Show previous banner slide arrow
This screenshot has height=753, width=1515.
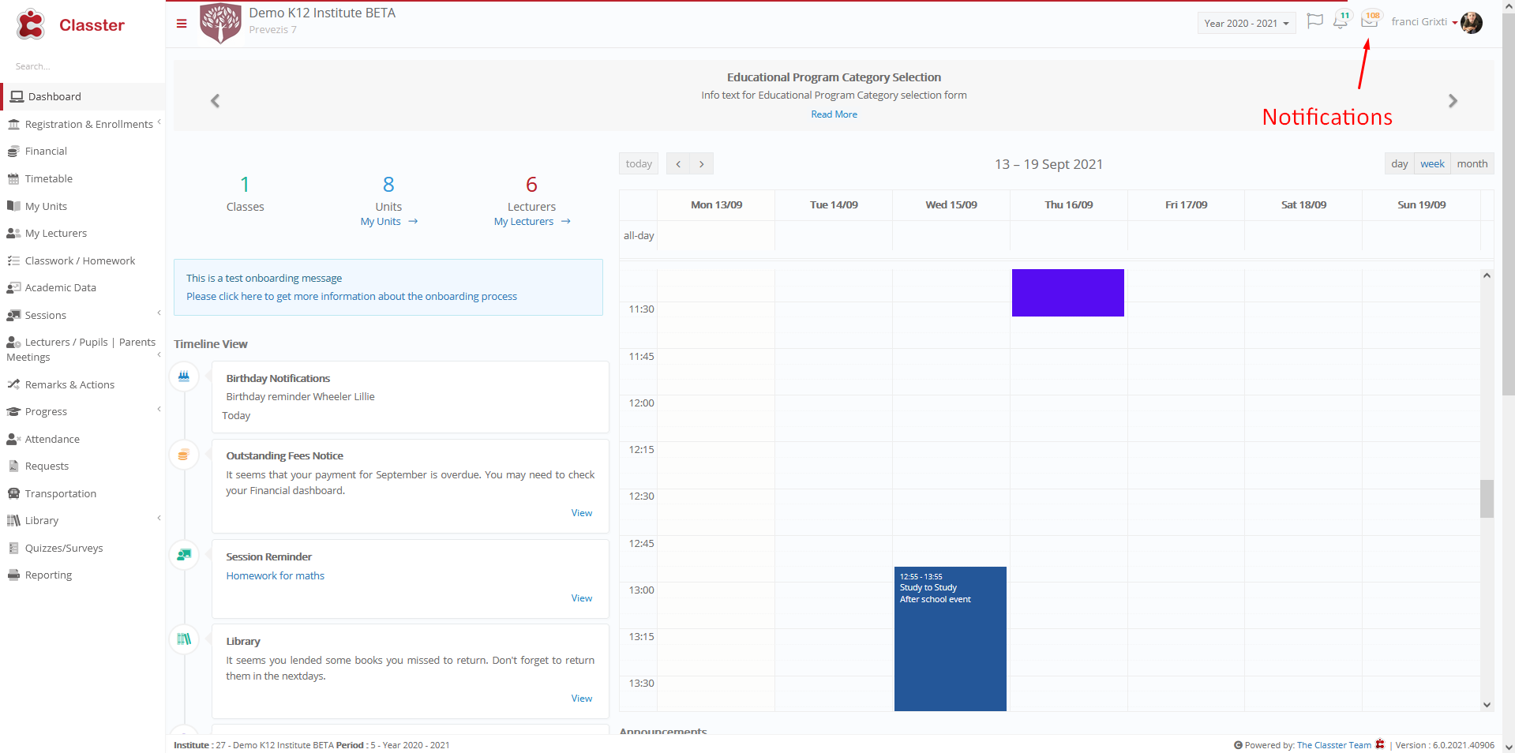215,101
